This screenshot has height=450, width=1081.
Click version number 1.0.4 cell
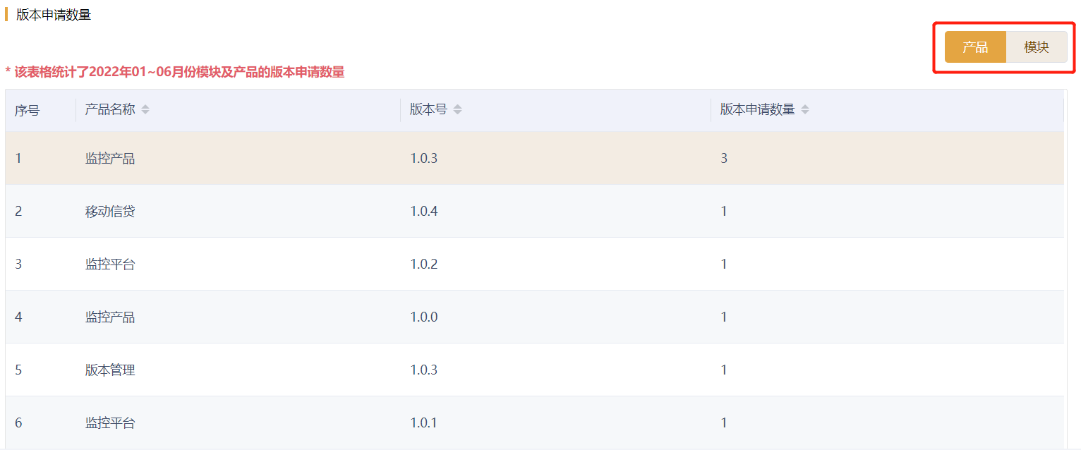[424, 212]
